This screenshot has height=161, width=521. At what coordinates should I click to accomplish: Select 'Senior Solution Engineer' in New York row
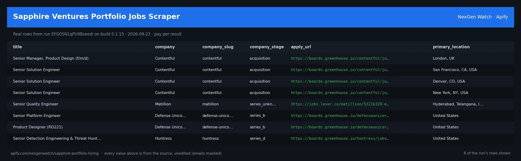click(36, 93)
